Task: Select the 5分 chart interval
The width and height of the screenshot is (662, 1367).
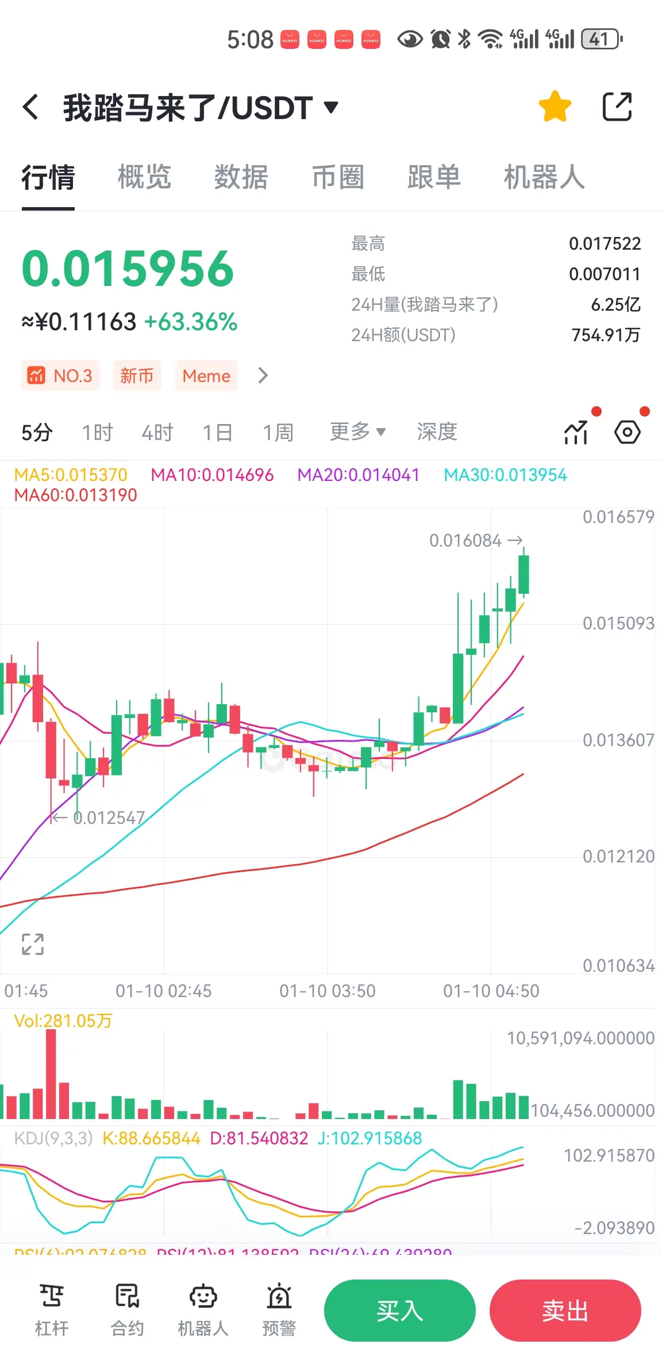Action: click(37, 432)
